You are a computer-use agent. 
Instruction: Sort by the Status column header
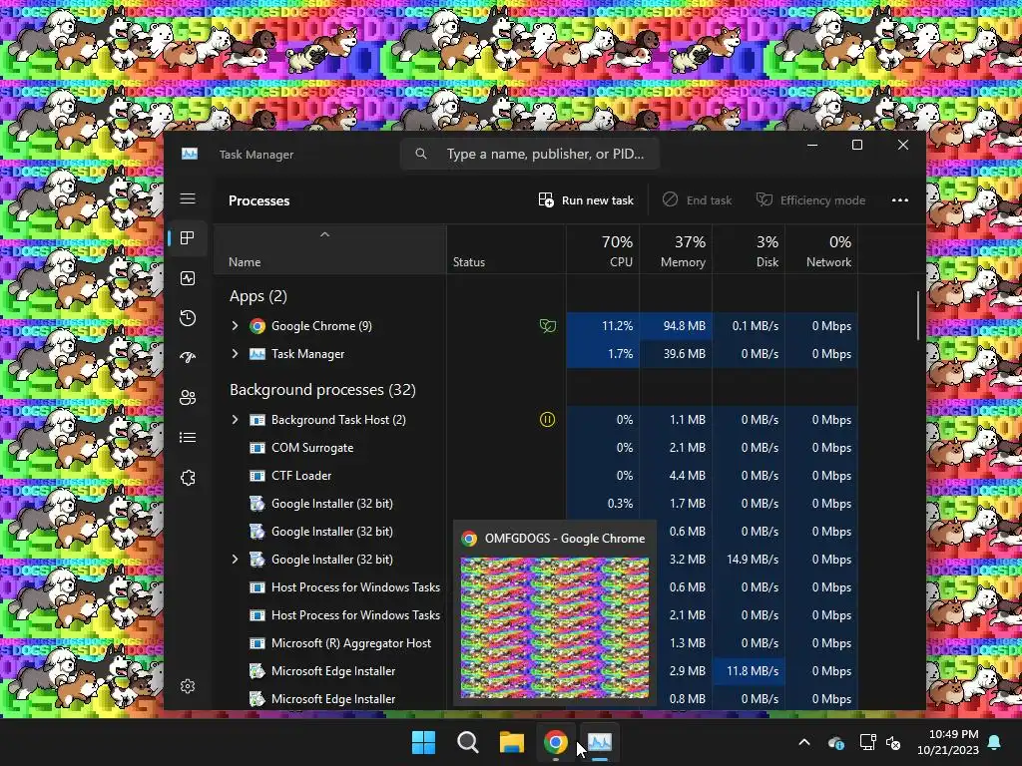506,249
